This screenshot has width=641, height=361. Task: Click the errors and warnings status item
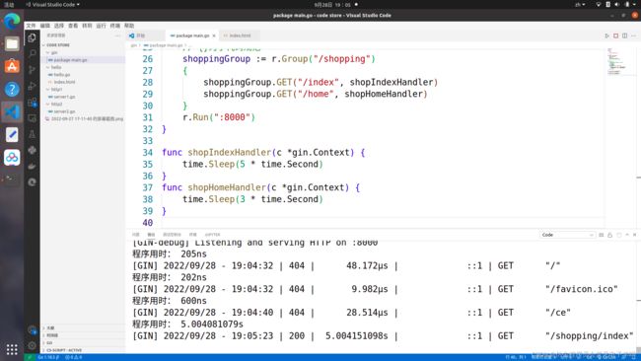[74, 357]
